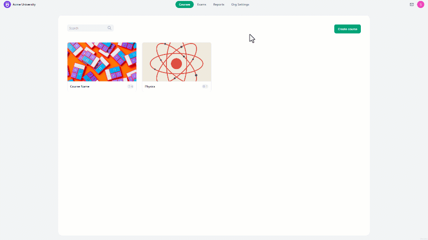Open the Course Name title link

pyautogui.click(x=80, y=86)
